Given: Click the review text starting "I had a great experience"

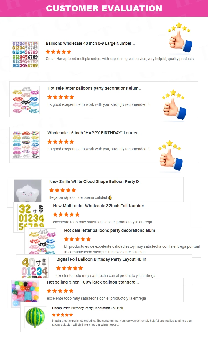Looking at the screenshot, I should (x=122, y=322).
